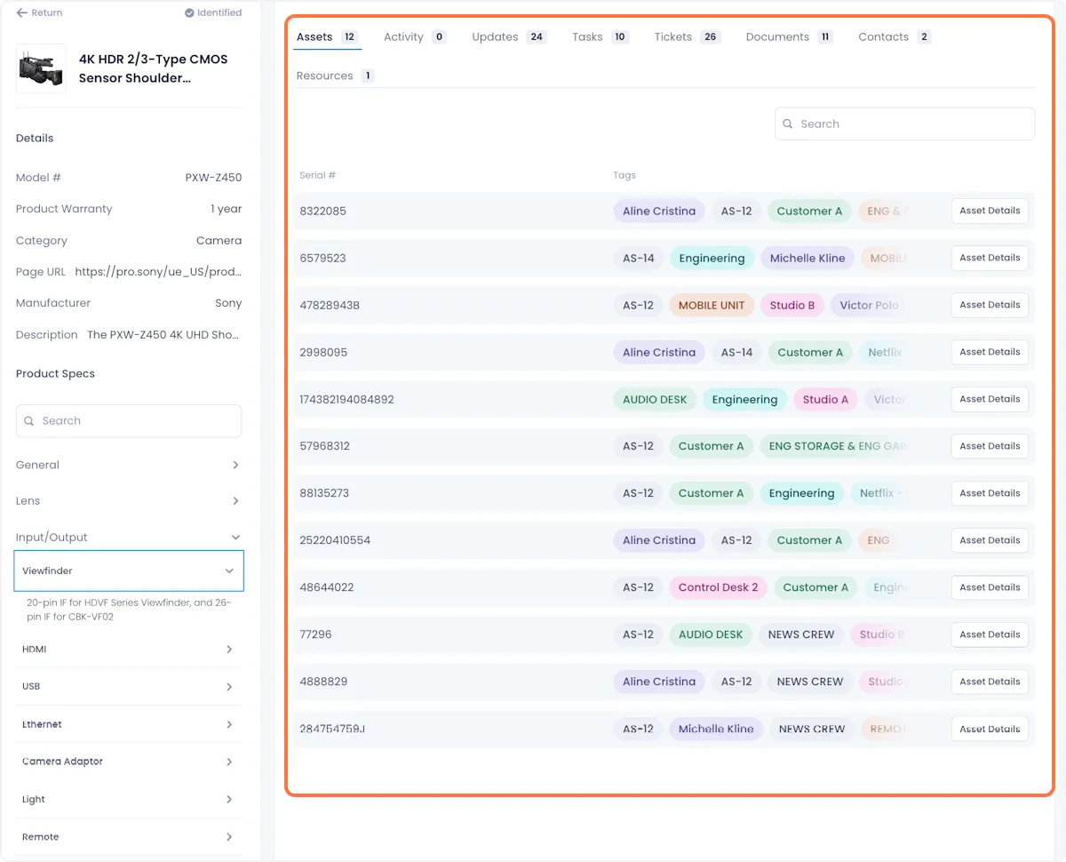Click the model number PXW-Z450 value
Viewport: 1066px width, 862px height.
pyautogui.click(x=213, y=178)
